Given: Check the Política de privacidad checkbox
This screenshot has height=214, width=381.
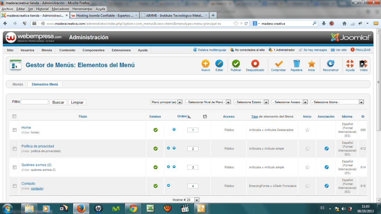Looking at the screenshot, I should tap(15, 149).
